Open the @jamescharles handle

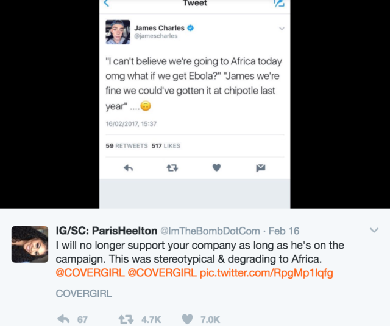tap(156, 36)
